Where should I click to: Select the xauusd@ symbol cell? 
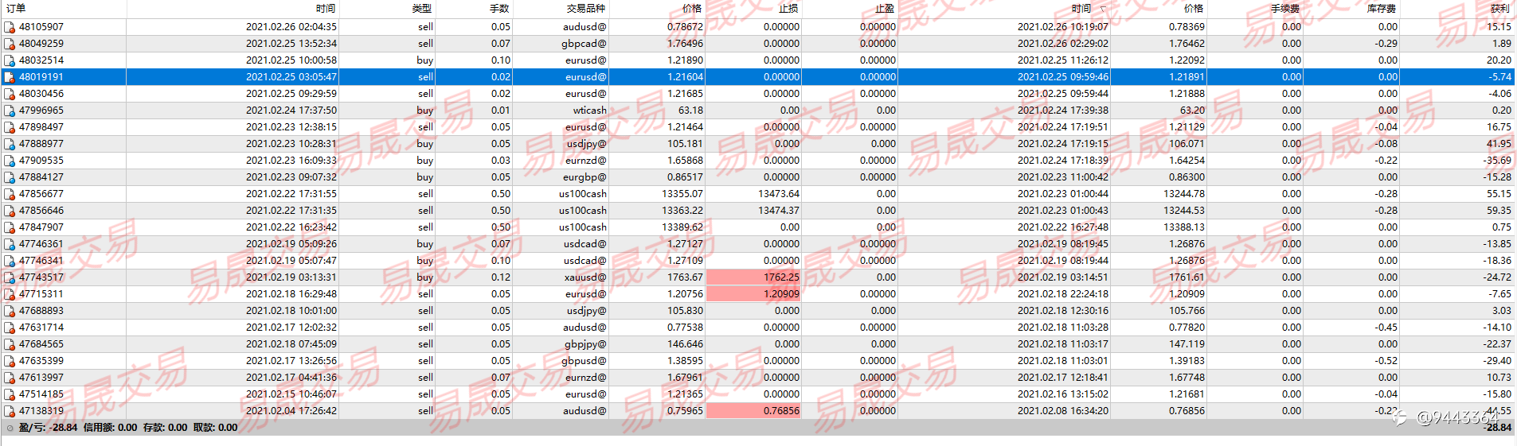[585, 277]
